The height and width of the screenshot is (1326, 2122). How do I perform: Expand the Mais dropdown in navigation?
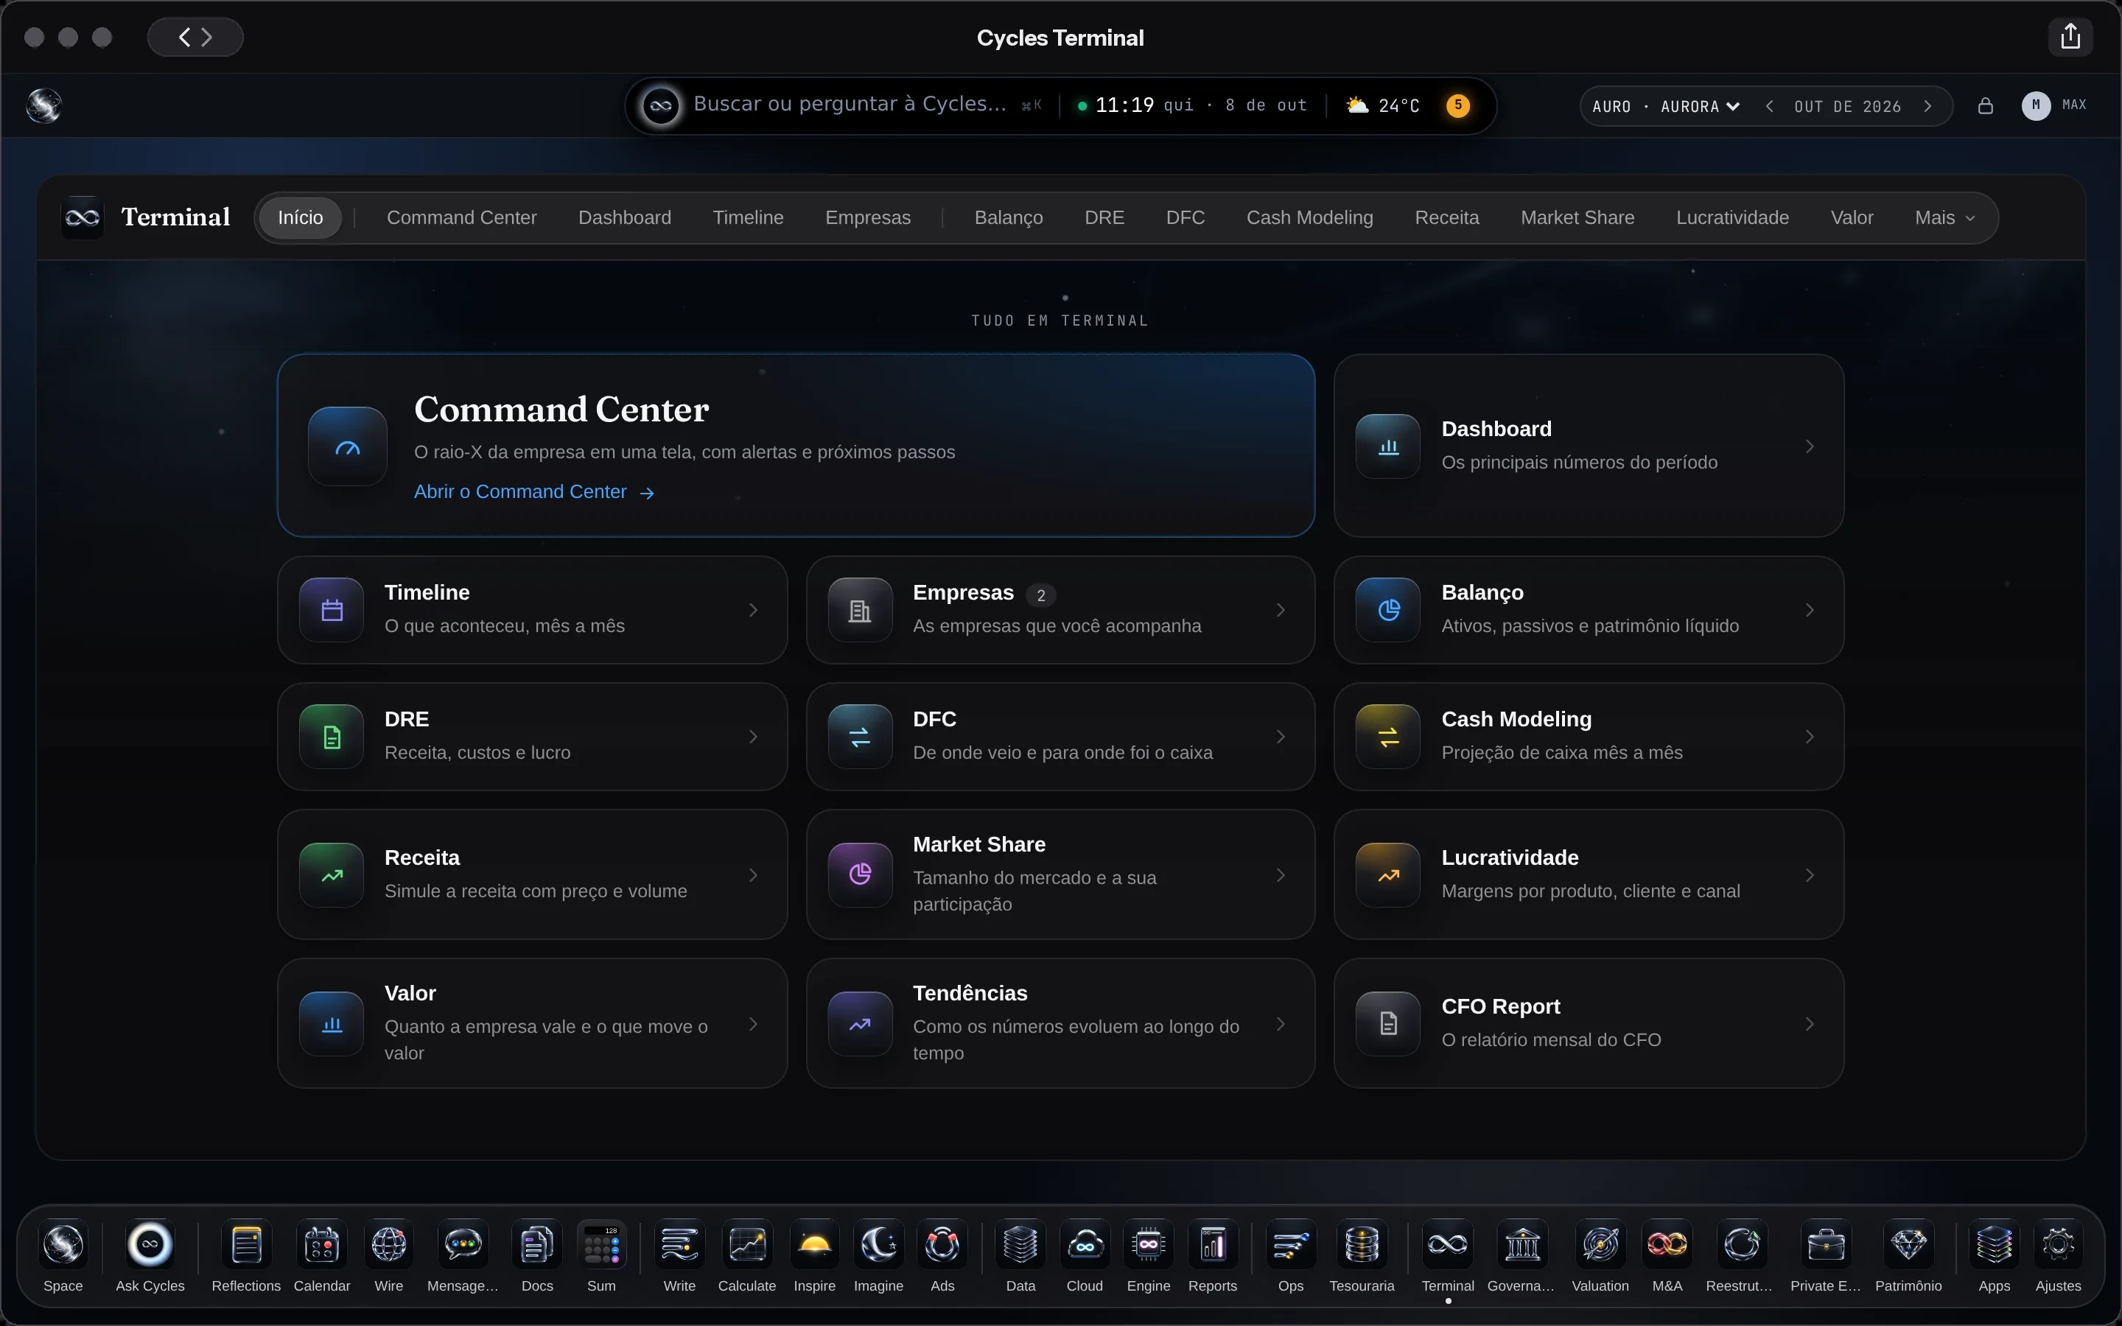(x=1944, y=217)
